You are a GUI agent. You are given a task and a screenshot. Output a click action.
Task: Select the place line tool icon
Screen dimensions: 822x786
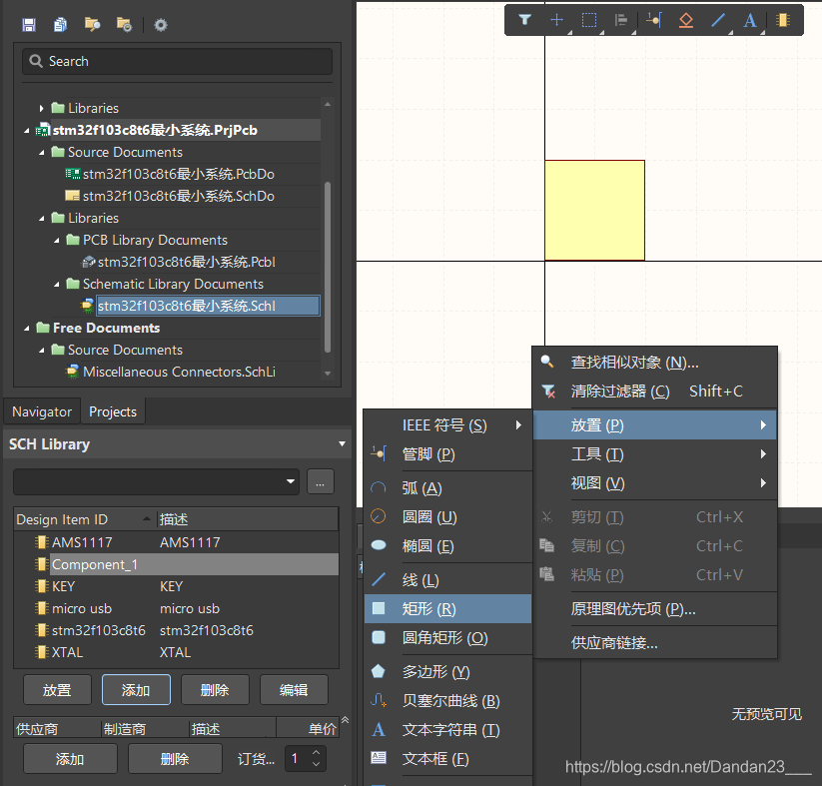pos(718,20)
